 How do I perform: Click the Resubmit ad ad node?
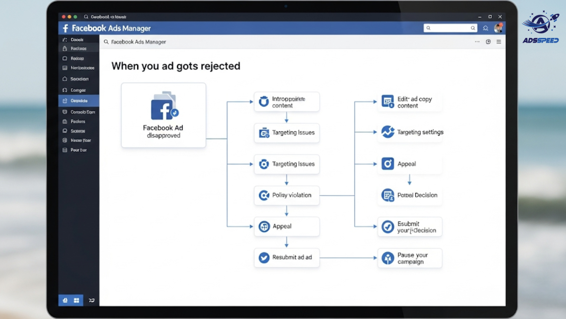286,258
